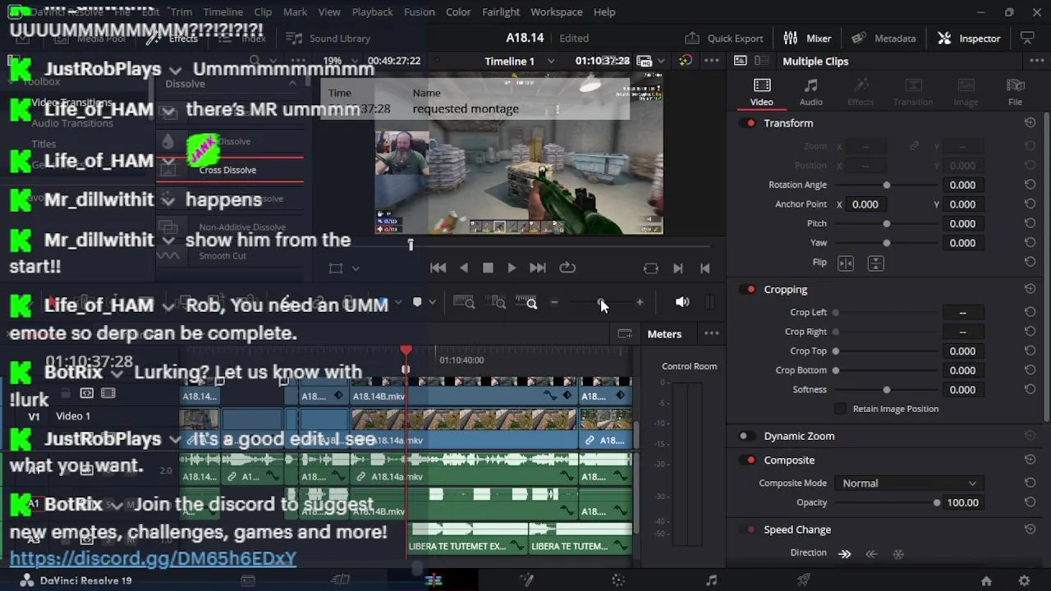Image resolution: width=1051 pixels, height=591 pixels.
Task: Toggle loop playback
Action: (567, 268)
